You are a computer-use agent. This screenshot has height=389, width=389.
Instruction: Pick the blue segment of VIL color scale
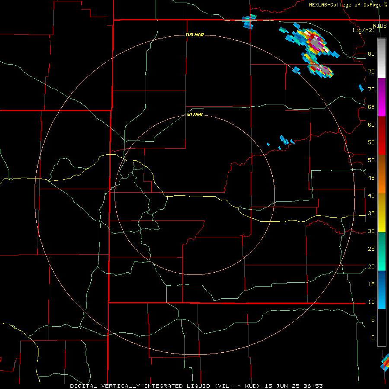(x=382, y=290)
